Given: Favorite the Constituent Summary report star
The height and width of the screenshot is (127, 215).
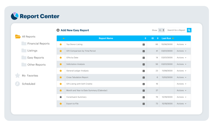Looking at the screenshot, I should click(x=61, y=97).
